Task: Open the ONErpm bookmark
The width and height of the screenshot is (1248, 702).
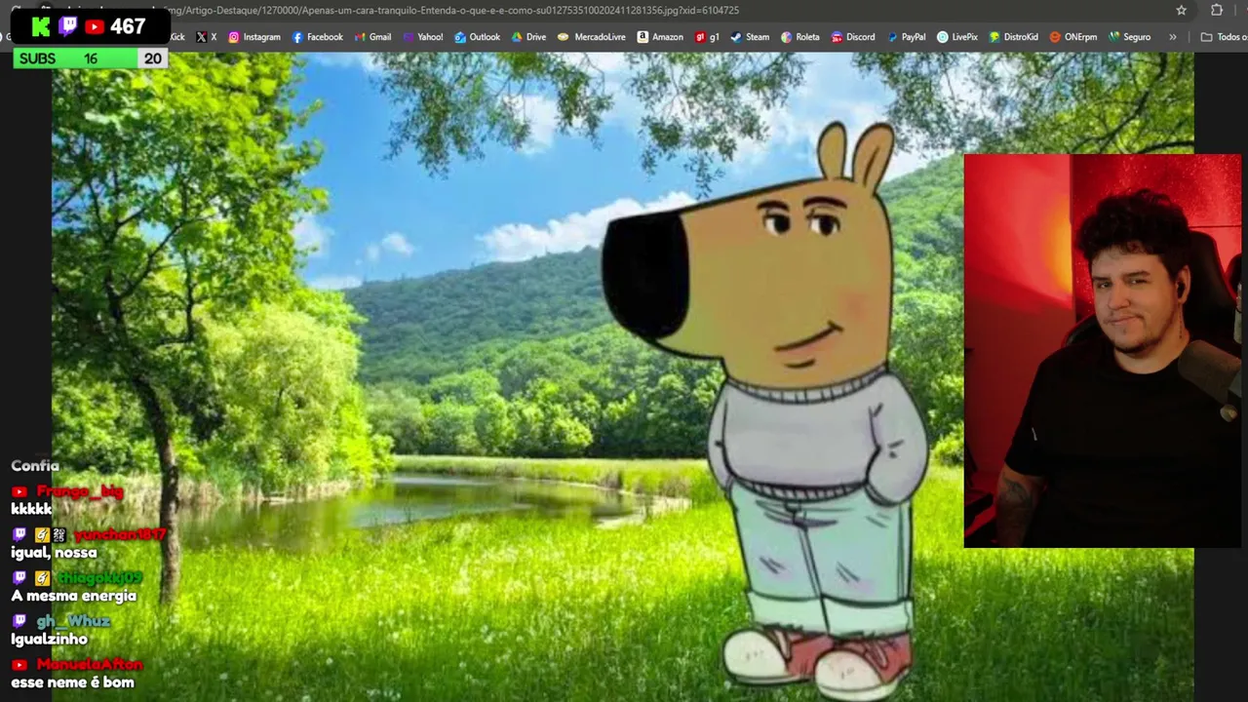Action: (x=1072, y=37)
